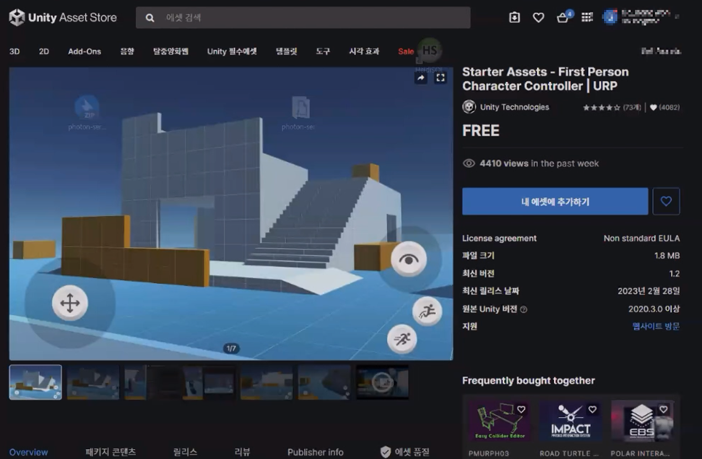Image resolution: width=702 pixels, height=459 pixels.
Task: Click the star rating reviews
Action: [612, 107]
